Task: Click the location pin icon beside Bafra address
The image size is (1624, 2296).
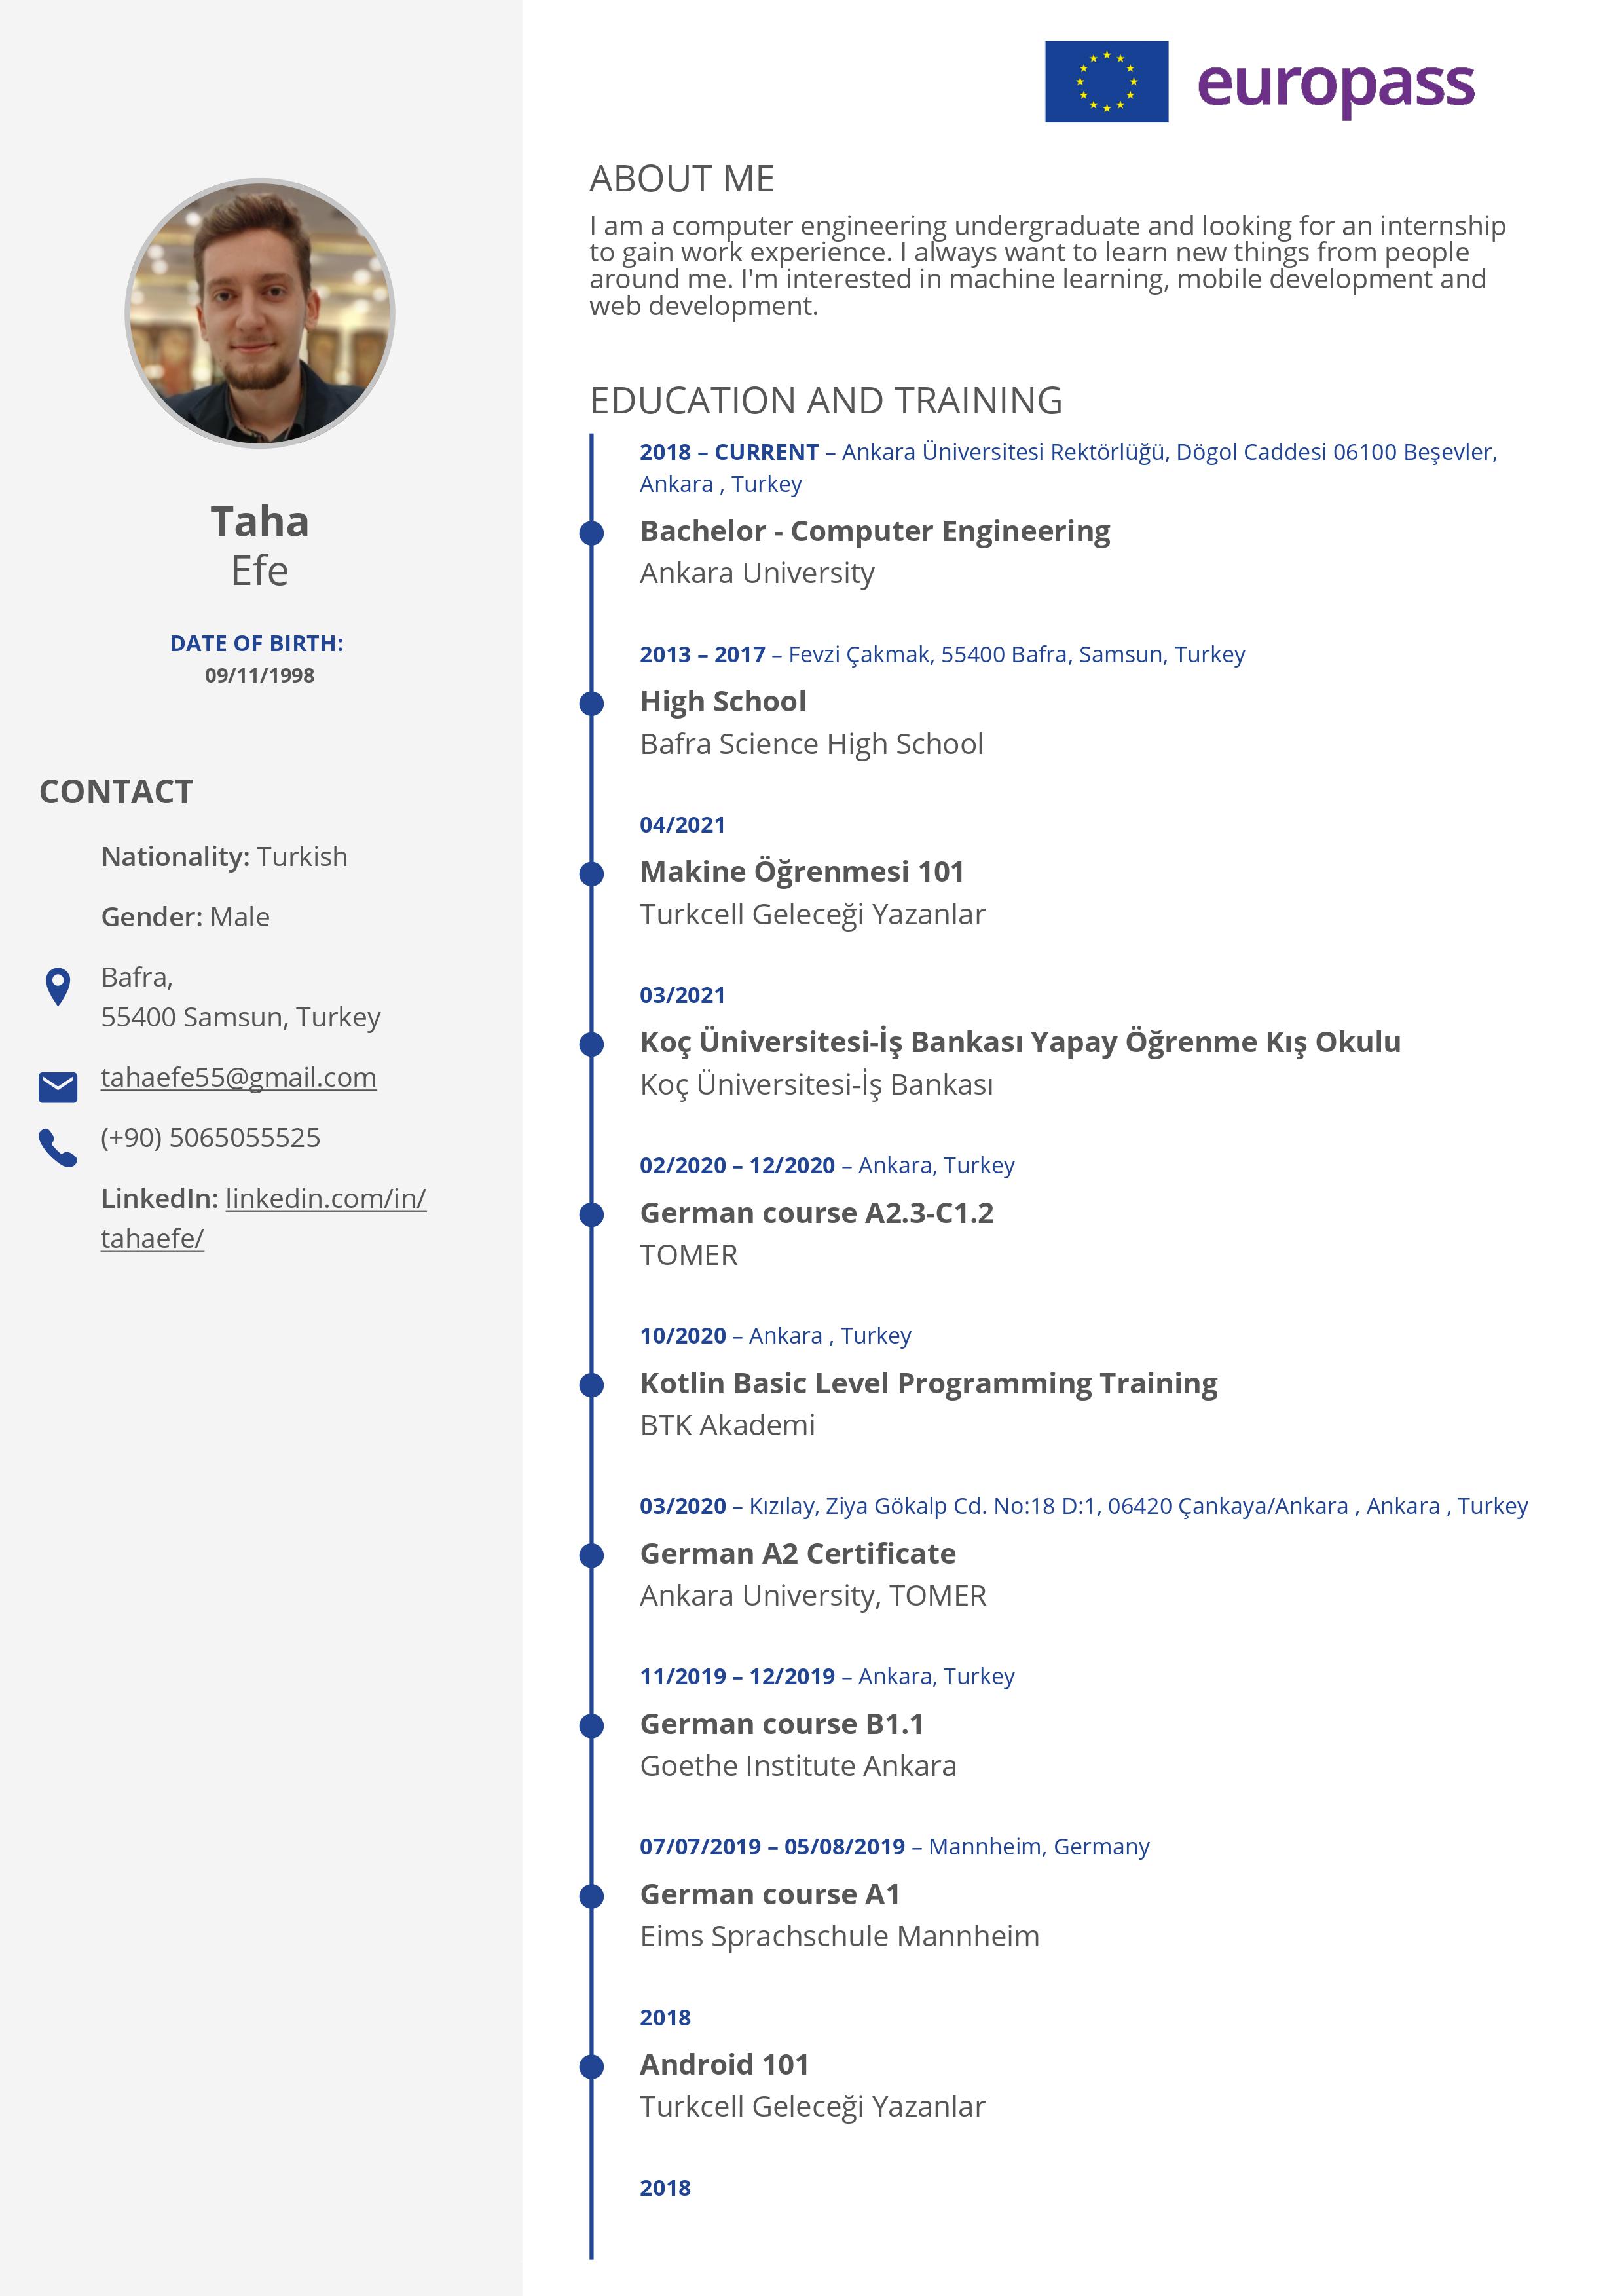Action: (x=58, y=987)
